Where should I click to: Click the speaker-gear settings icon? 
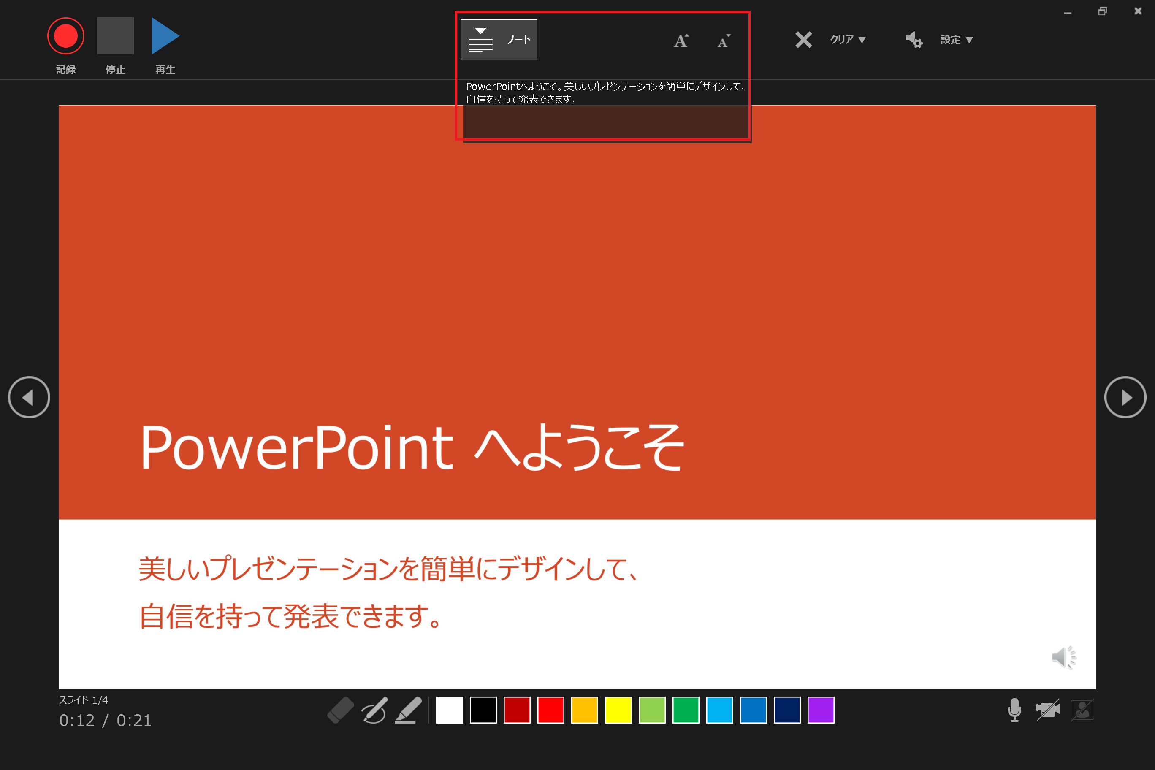coord(914,40)
